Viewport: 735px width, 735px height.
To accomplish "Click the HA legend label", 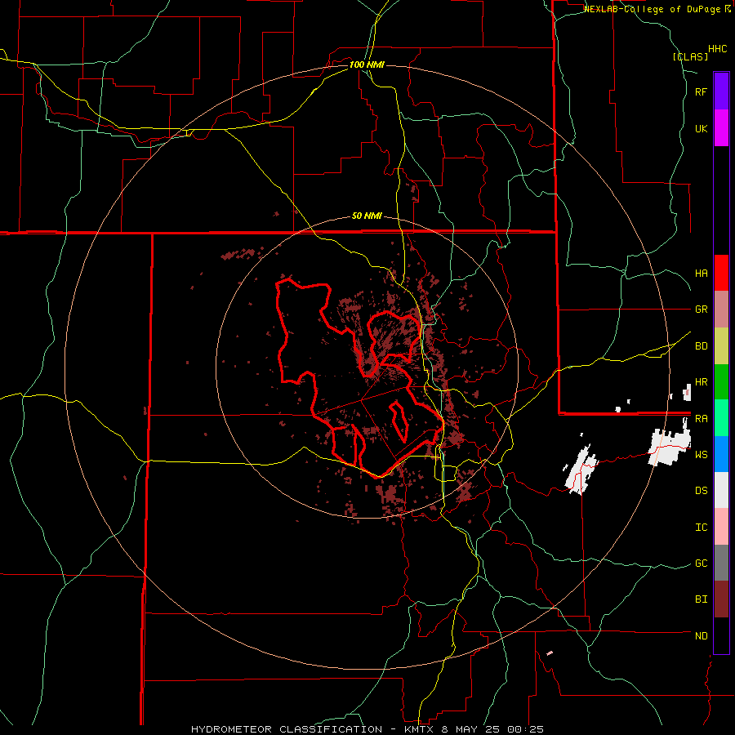I will pos(701,274).
